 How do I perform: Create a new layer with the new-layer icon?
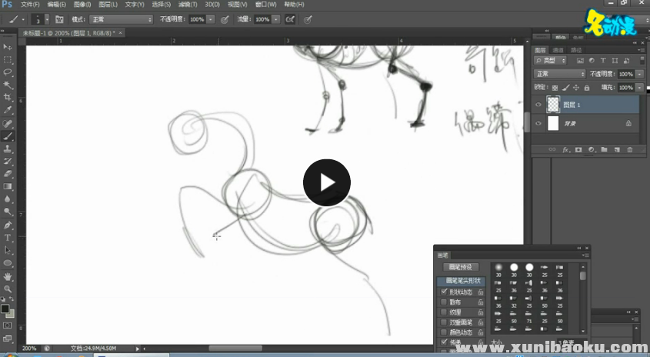tap(617, 149)
